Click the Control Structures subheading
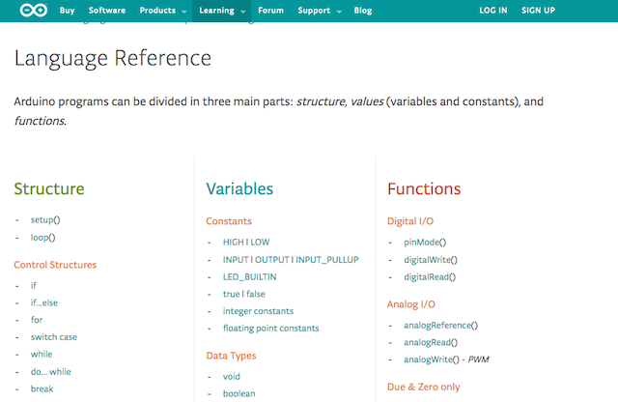This screenshot has height=402, width=618. pyautogui.click(x=55, y=265)
